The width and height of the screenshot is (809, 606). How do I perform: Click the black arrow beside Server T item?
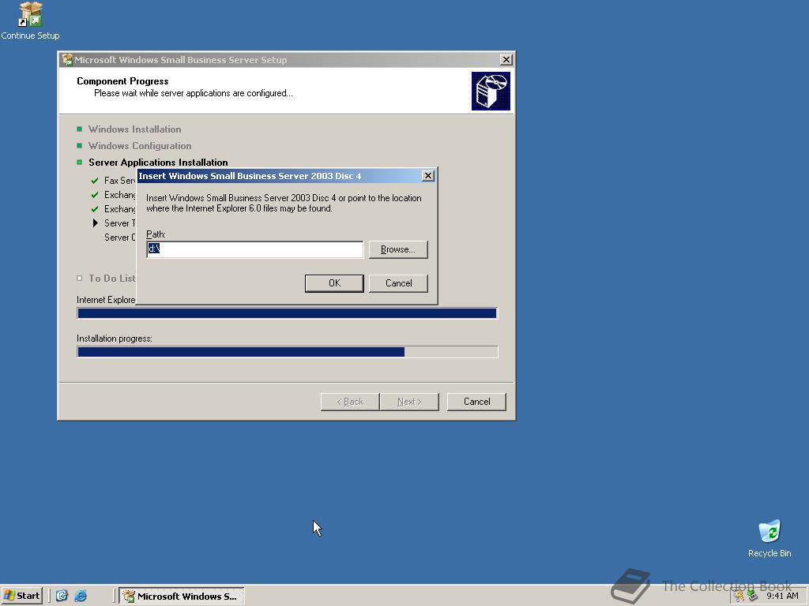click(95, 223)
